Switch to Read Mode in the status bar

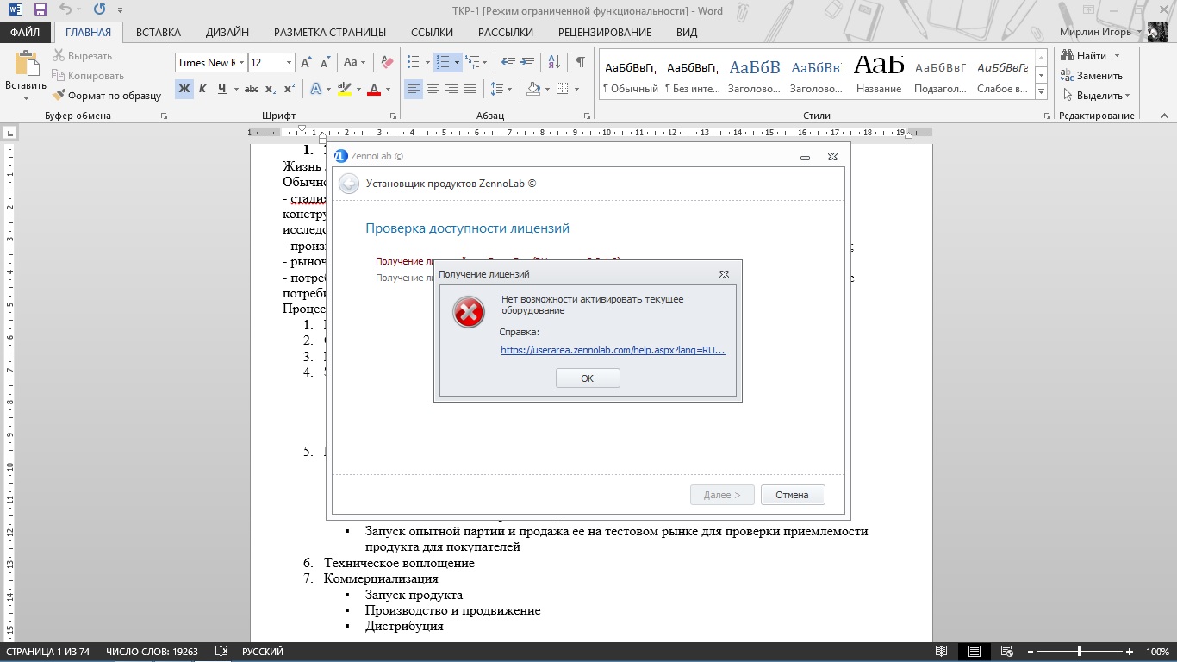[x=942, y=652]
